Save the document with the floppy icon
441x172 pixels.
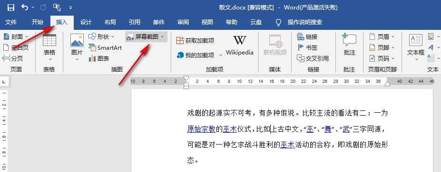tap(10, 8)
